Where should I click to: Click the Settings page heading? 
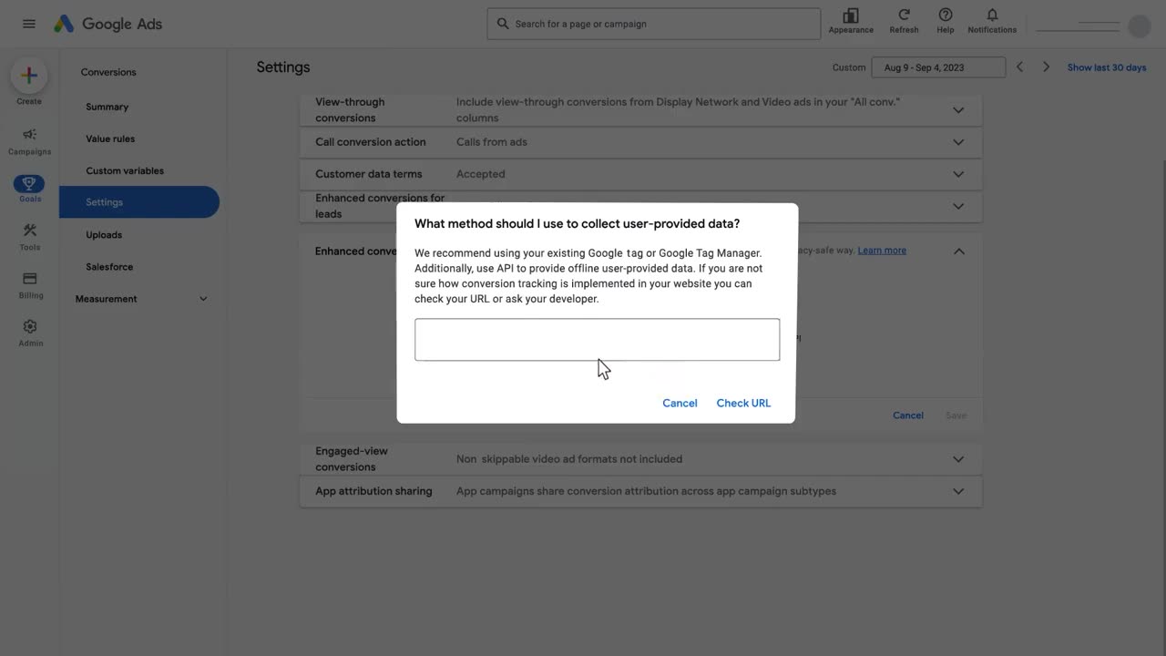[x=283, y=67]
